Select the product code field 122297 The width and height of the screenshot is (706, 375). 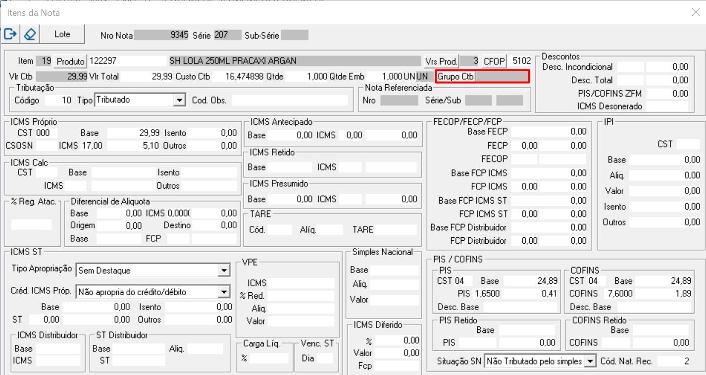coord(128,61)
